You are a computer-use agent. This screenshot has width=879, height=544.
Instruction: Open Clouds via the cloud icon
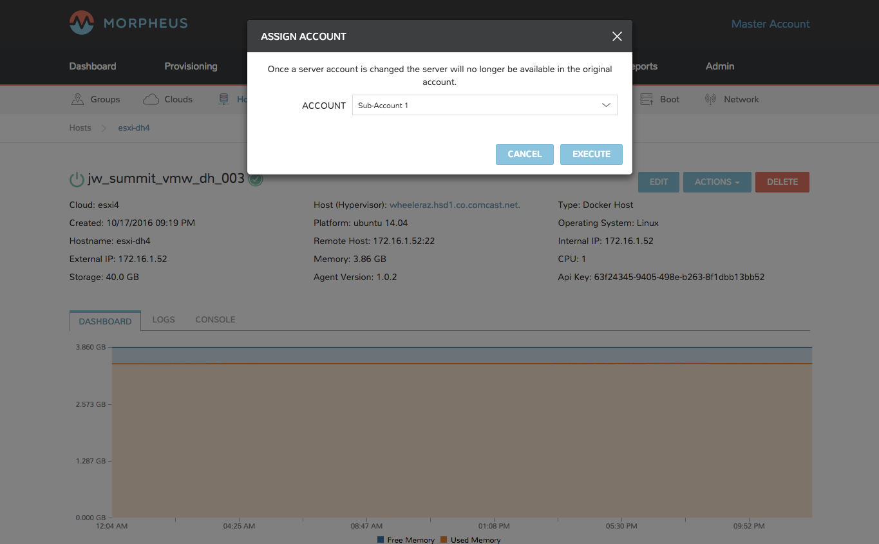tap(151, 98)
